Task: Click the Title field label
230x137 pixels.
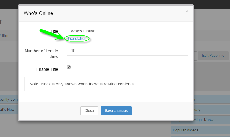Action: point(54,31)
